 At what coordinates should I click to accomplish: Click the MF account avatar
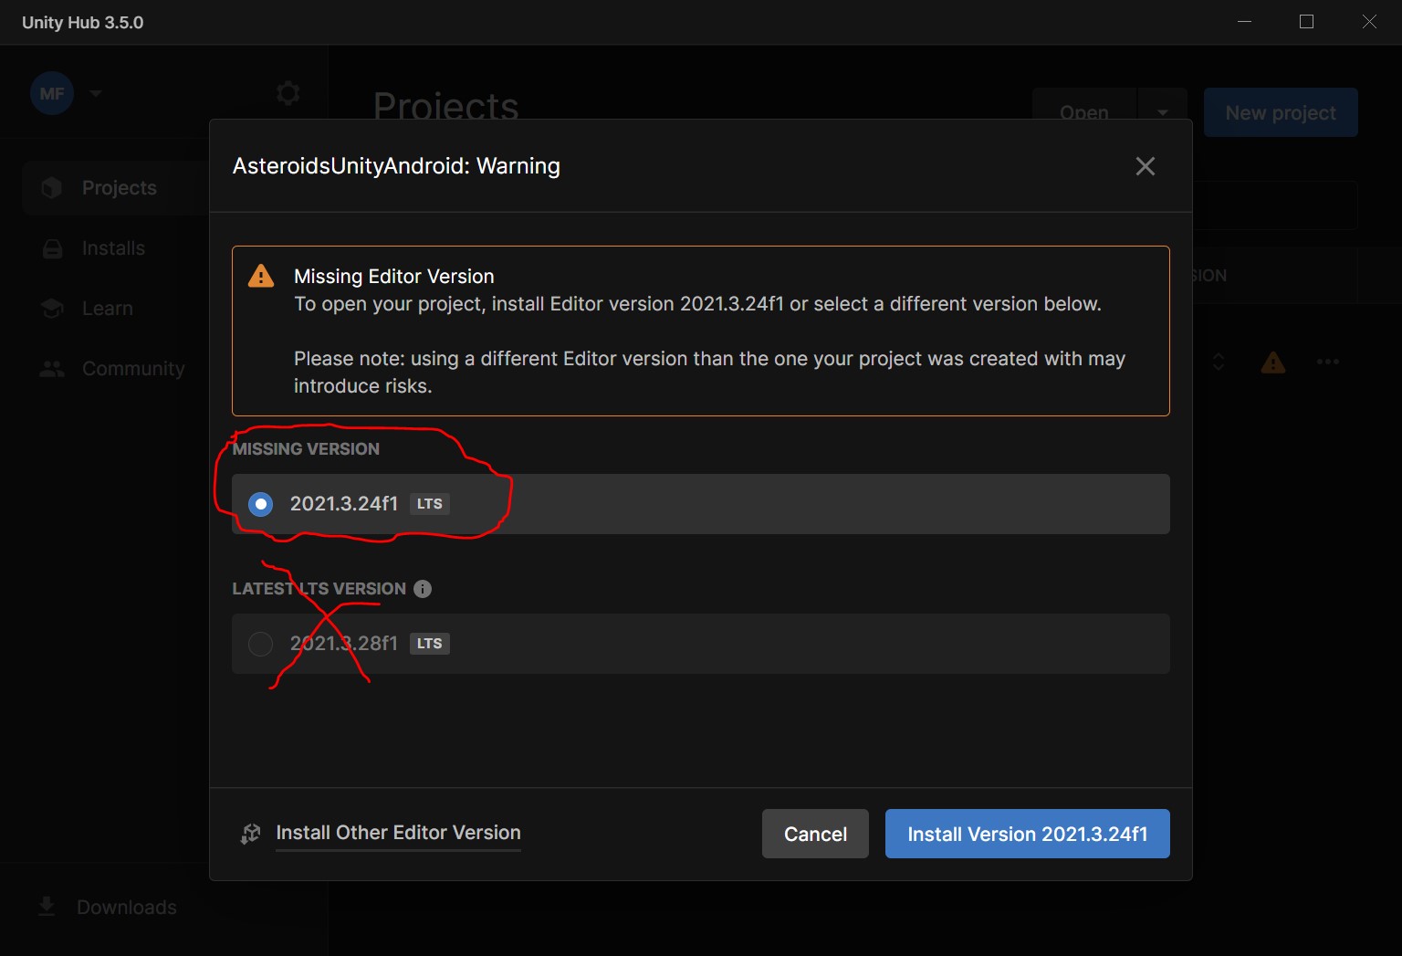(52, 94)
